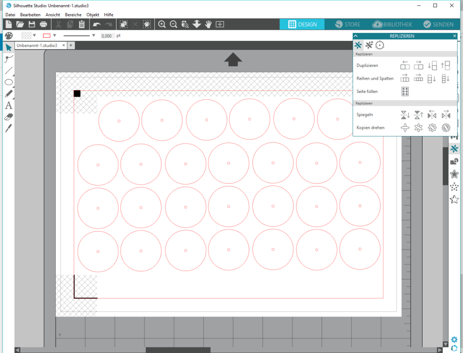Expand the line style dropdown
Image resolution: width=463 pixels, height=353 pixels.
(x=93, y=36)
